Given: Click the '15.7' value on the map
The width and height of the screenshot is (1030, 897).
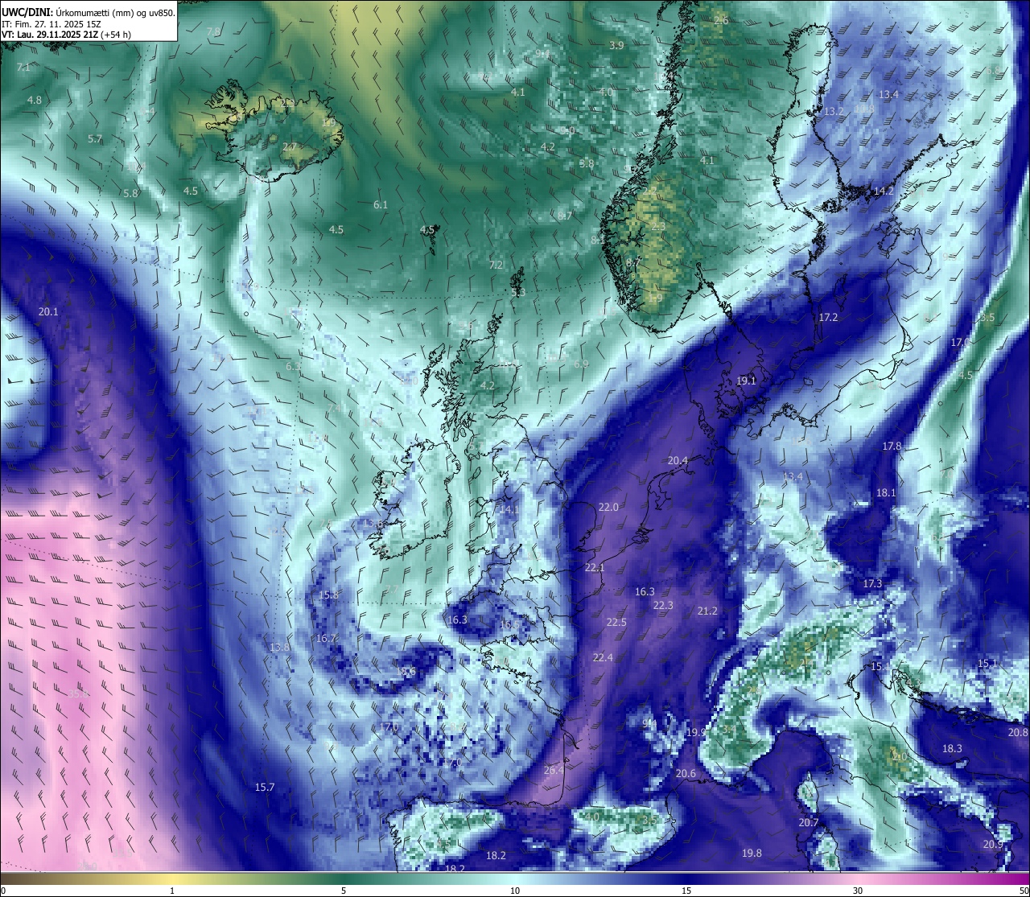Looking at the screenshot, I should pos(265,787).
